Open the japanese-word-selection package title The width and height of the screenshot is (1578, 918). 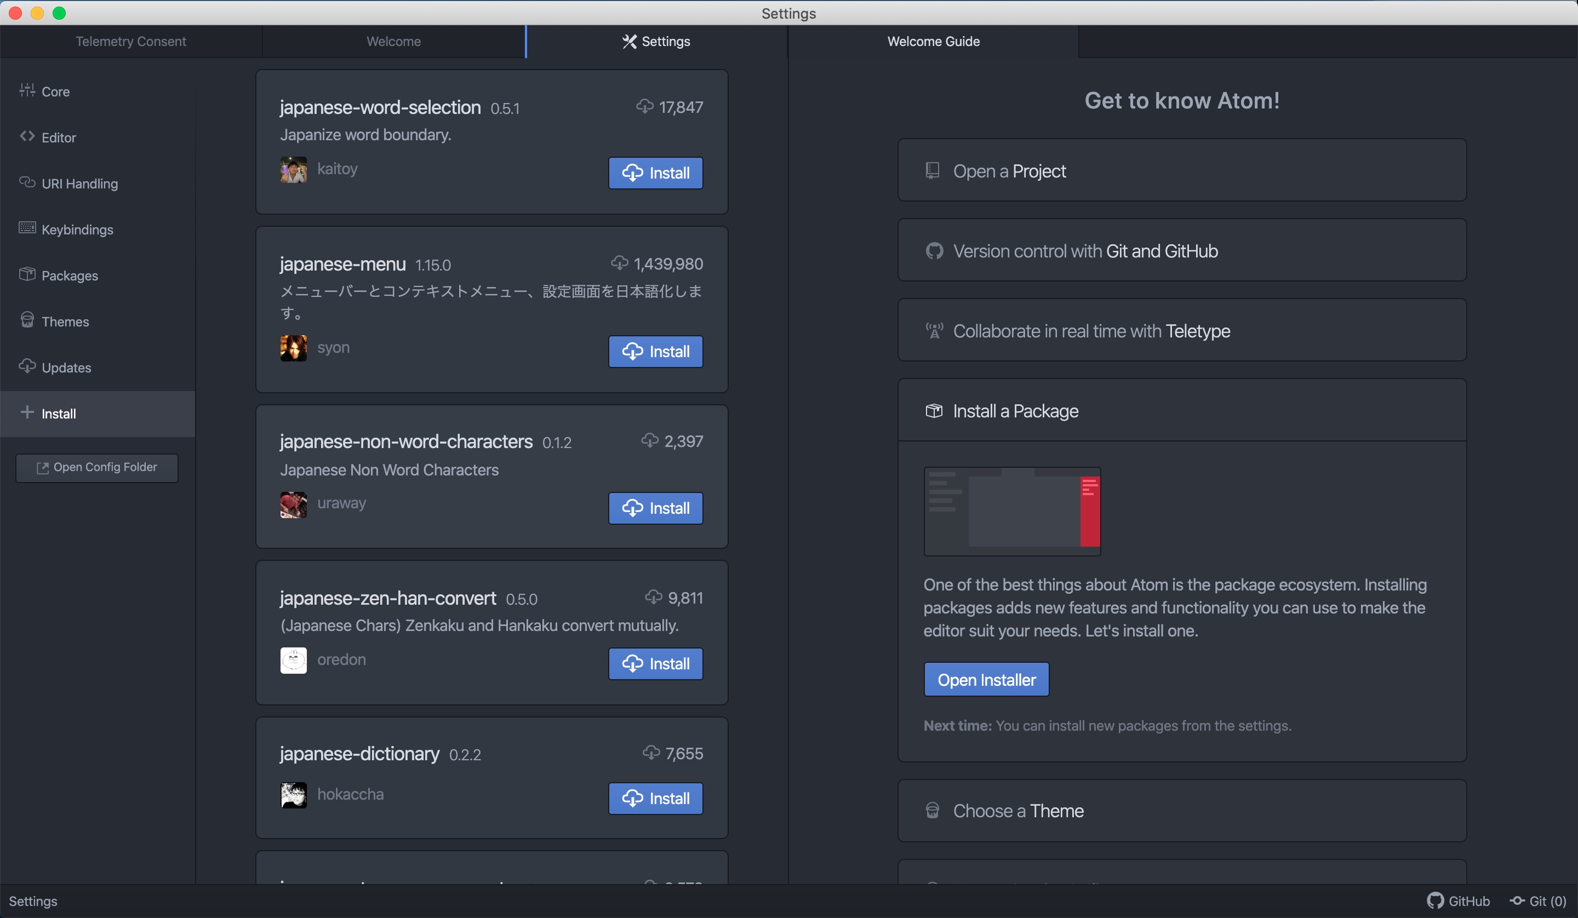coord(380,108)
